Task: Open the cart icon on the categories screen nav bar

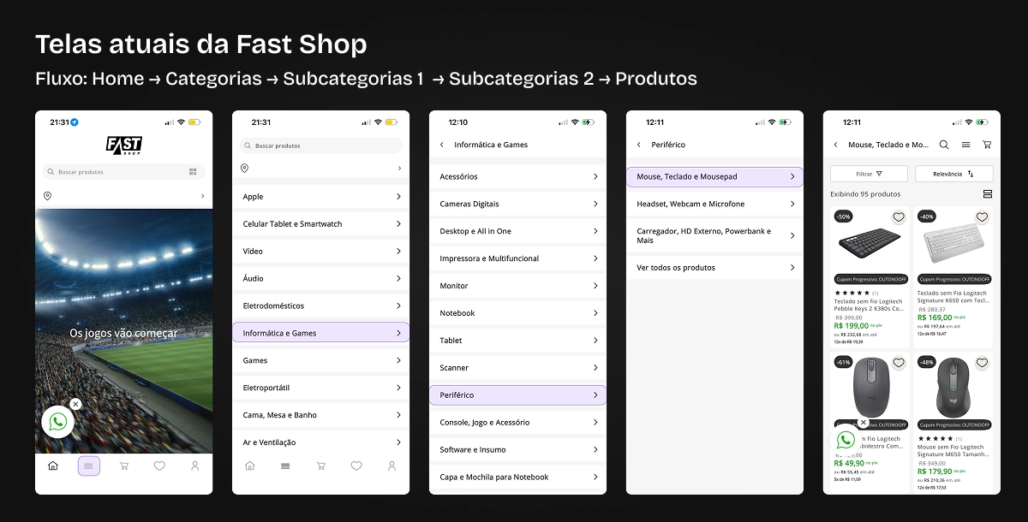Action: (x=321, y=466)
